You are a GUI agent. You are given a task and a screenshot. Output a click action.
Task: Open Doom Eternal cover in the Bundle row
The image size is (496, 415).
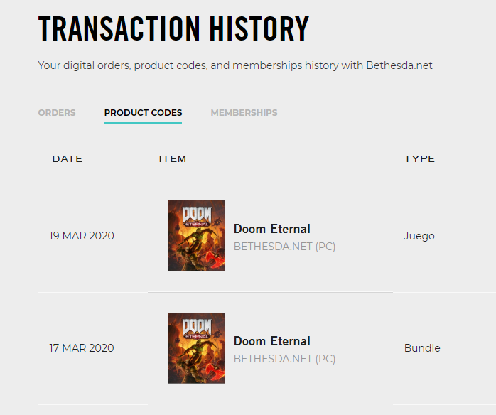[x=196, y=348]
